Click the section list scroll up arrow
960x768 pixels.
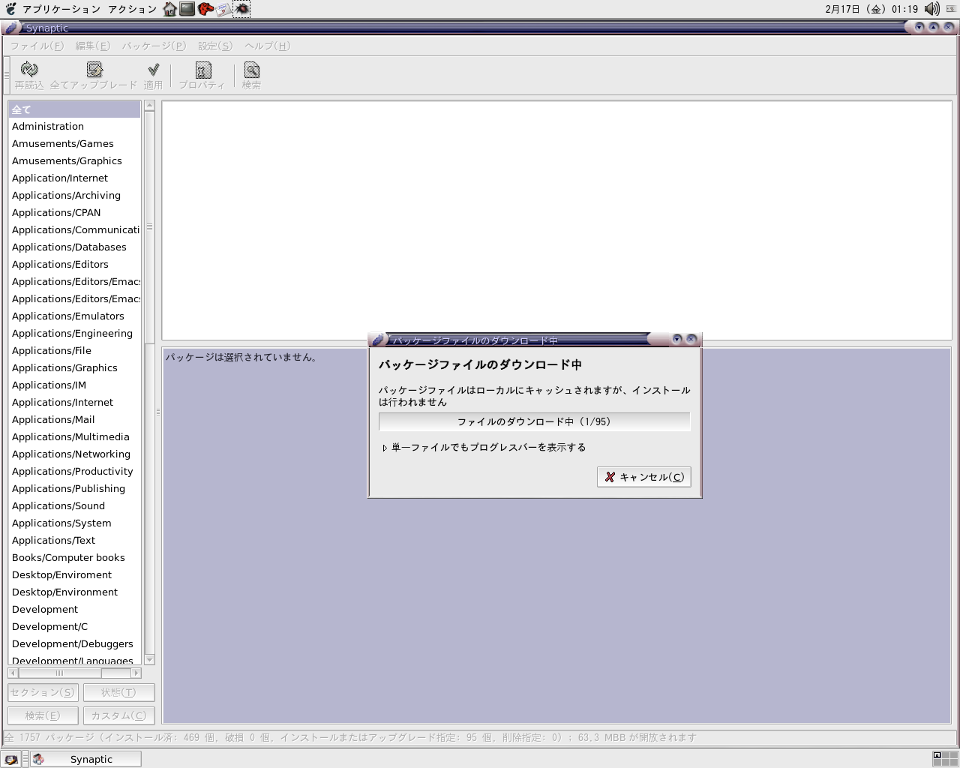pos(149,106)
